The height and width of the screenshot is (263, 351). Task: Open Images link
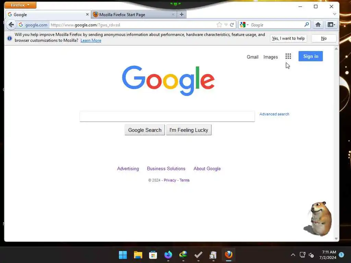click(270, 57)
